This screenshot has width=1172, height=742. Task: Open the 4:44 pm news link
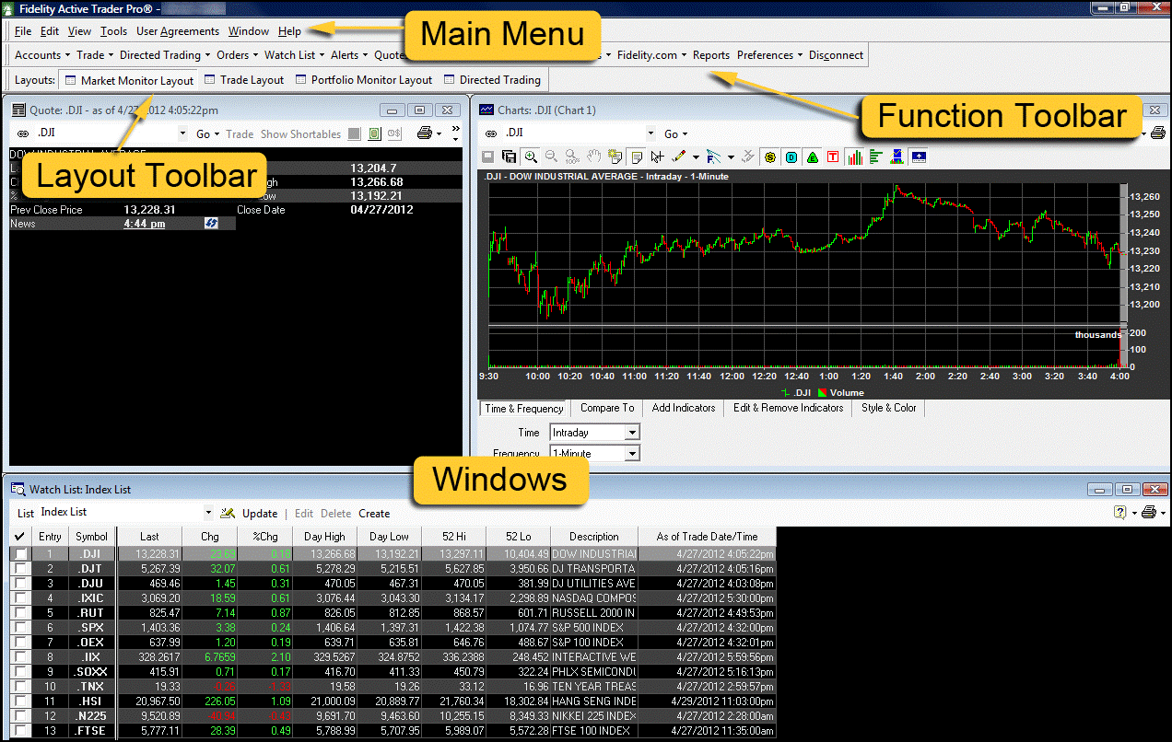pyautogui.click(x=145, y=224)
